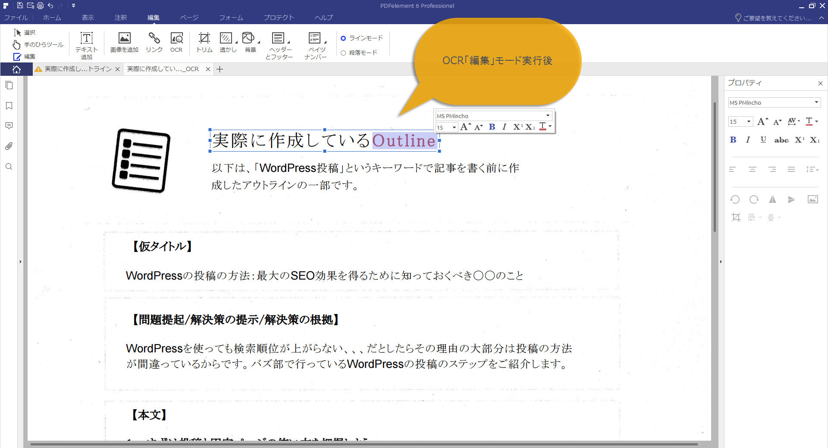Open line spacing dropdown in properties panel
The height and width of the screenshot is (448, 828).
pos(812,169)
